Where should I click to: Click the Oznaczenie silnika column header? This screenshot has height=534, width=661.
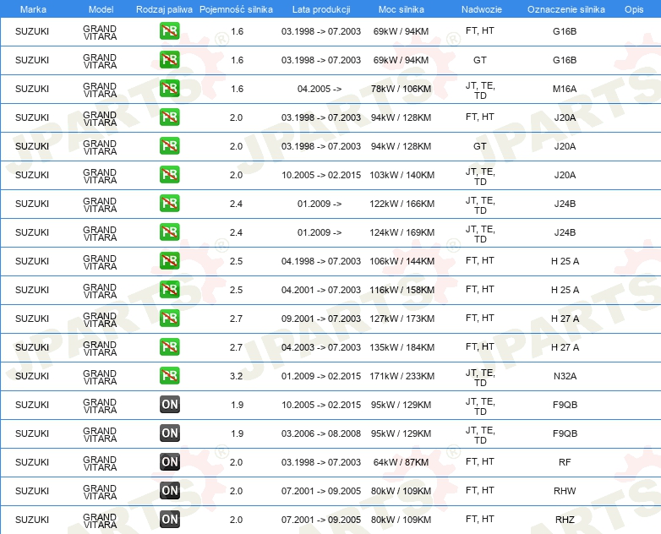click(565, 9)
